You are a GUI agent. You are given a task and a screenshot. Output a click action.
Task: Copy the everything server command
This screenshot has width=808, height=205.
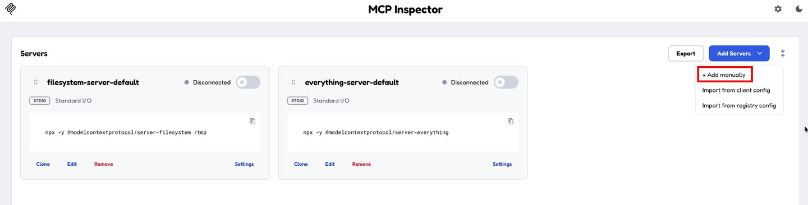coord(511,121)
